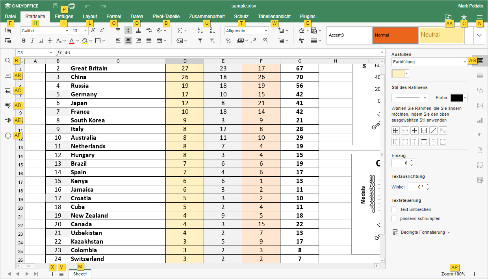Open the Calibri font name dropdown
Image resolution: width=488 pixels, height=279 pixels.
tap(67, 31)
